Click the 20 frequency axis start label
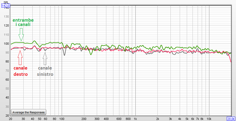This screenshot has width=236, height=121. pyautogui.click(x=11, y=119)
